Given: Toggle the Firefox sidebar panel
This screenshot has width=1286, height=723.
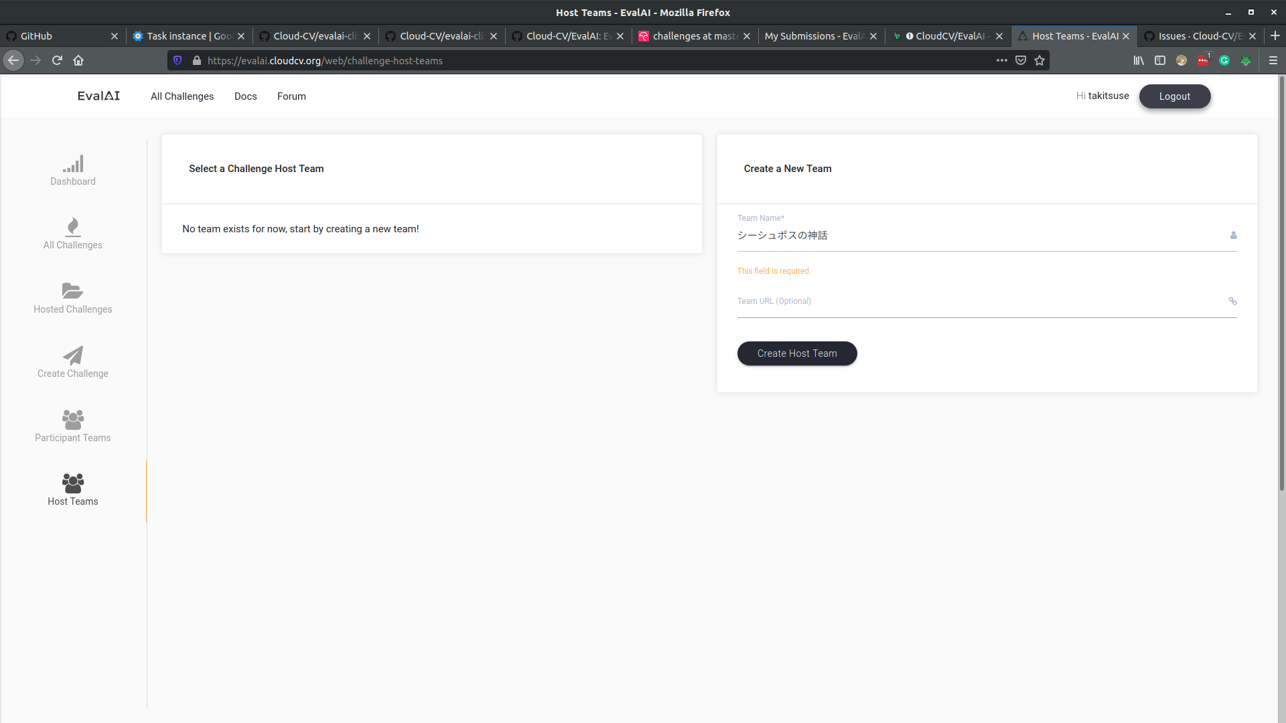Looking at the screenshot, I should [1160, 60].
